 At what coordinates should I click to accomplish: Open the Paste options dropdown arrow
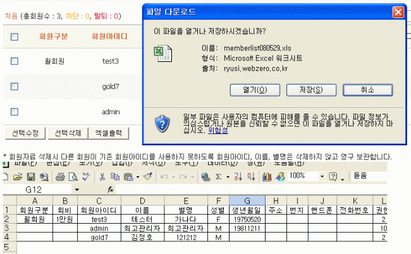pos(138,177)
